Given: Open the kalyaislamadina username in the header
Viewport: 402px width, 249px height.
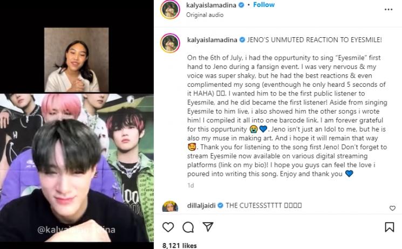Looking at the screenshot, I should click(x=212, y=5).
